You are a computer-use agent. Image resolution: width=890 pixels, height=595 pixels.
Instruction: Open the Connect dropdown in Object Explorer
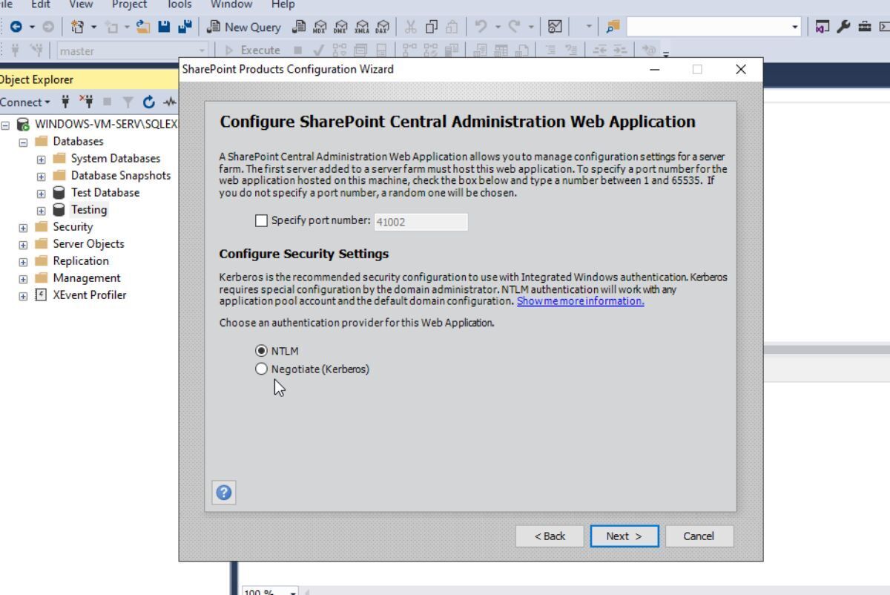[x=25, y=102]
